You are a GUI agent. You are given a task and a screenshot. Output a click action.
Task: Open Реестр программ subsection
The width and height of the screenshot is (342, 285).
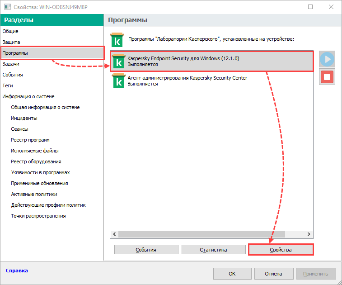tap(30, 140)
